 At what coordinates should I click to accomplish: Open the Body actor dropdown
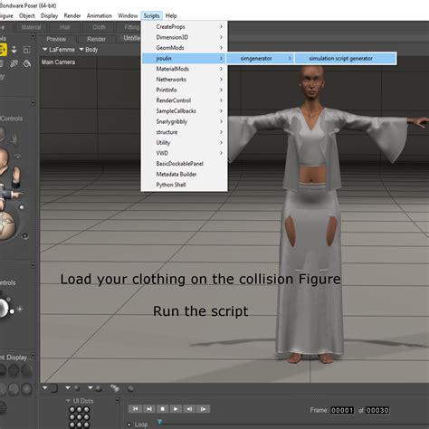89,50
